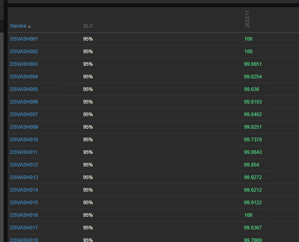This screenshot has height=242, width=299.
Task: Click the 99.7669 value for DSVASH018
Action: [x=253, y=240]
